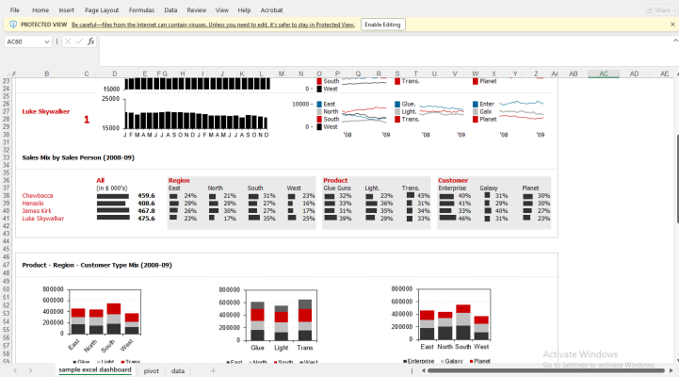The image size is (679, 377).
Task: Switch to the data sheet tab
Action: click(x=178, y=370)
